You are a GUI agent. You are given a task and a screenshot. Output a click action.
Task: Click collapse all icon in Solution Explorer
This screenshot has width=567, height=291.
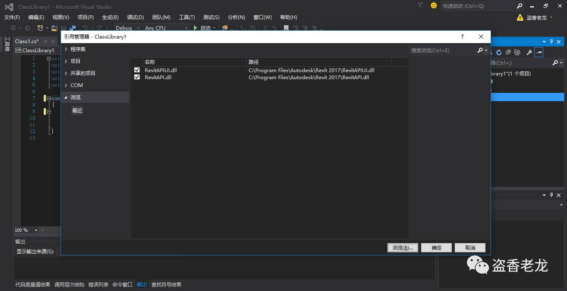click(x=508, y=52)
